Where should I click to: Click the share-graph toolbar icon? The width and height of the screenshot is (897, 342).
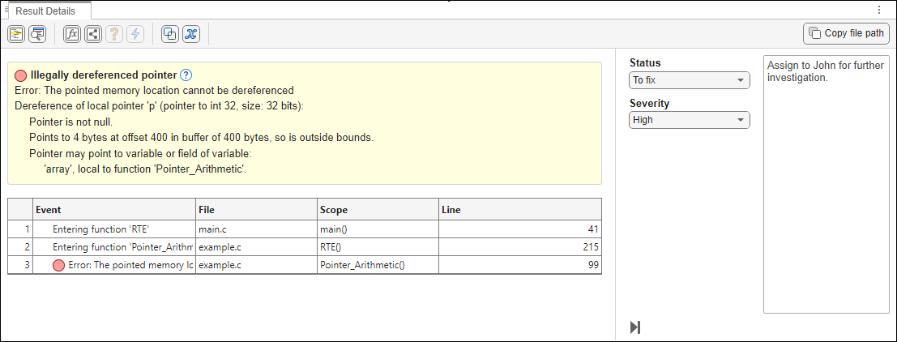coord(93,34)
